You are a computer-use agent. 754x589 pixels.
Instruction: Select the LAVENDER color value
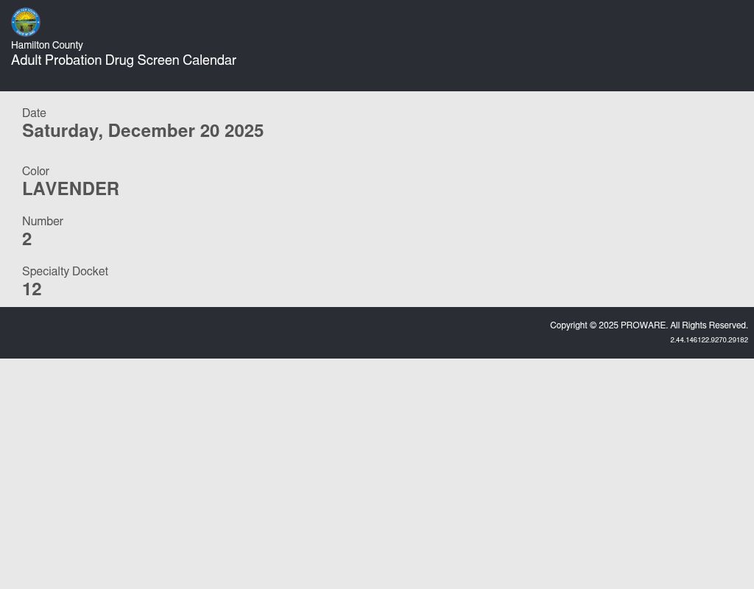click(x=71, y=189)
